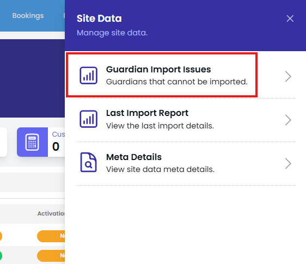
Task: Click the Guardian Import Issues chart icon
Action: point(88,76)
